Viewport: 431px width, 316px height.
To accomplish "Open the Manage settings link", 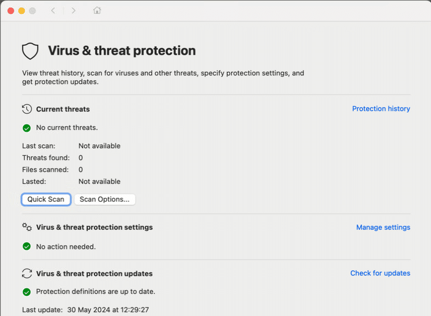I will pyautogui.click(x=383, y=228).
